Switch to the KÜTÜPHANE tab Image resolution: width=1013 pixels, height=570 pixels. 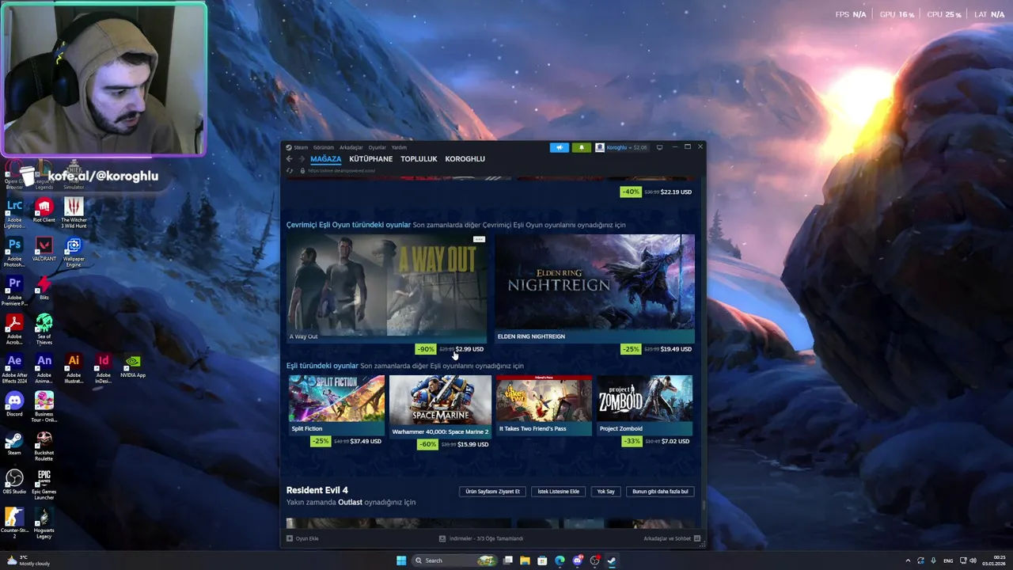click(x=370, y=159)
